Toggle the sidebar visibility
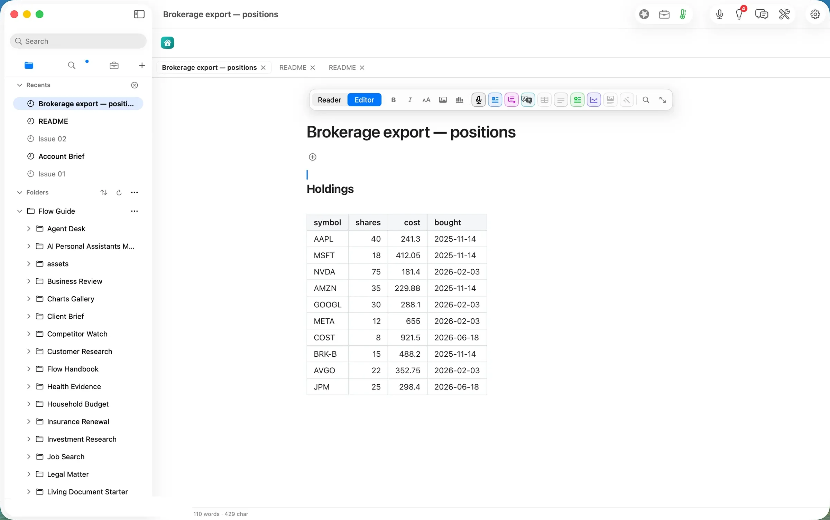Viewport: 830px width, 520px height. 139,14
